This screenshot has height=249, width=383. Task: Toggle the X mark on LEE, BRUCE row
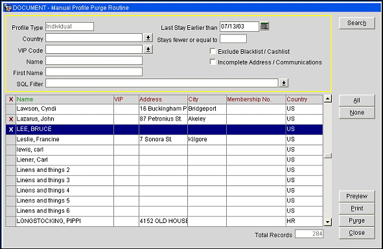pos(11,129)
